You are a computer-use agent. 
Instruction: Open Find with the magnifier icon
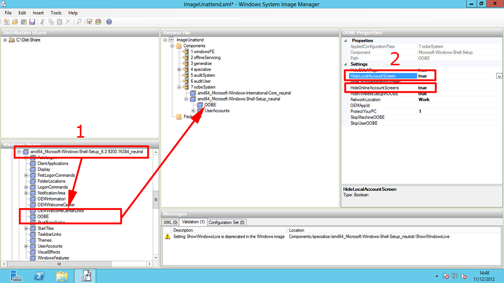pyautogui.click(x=79, y=22)
